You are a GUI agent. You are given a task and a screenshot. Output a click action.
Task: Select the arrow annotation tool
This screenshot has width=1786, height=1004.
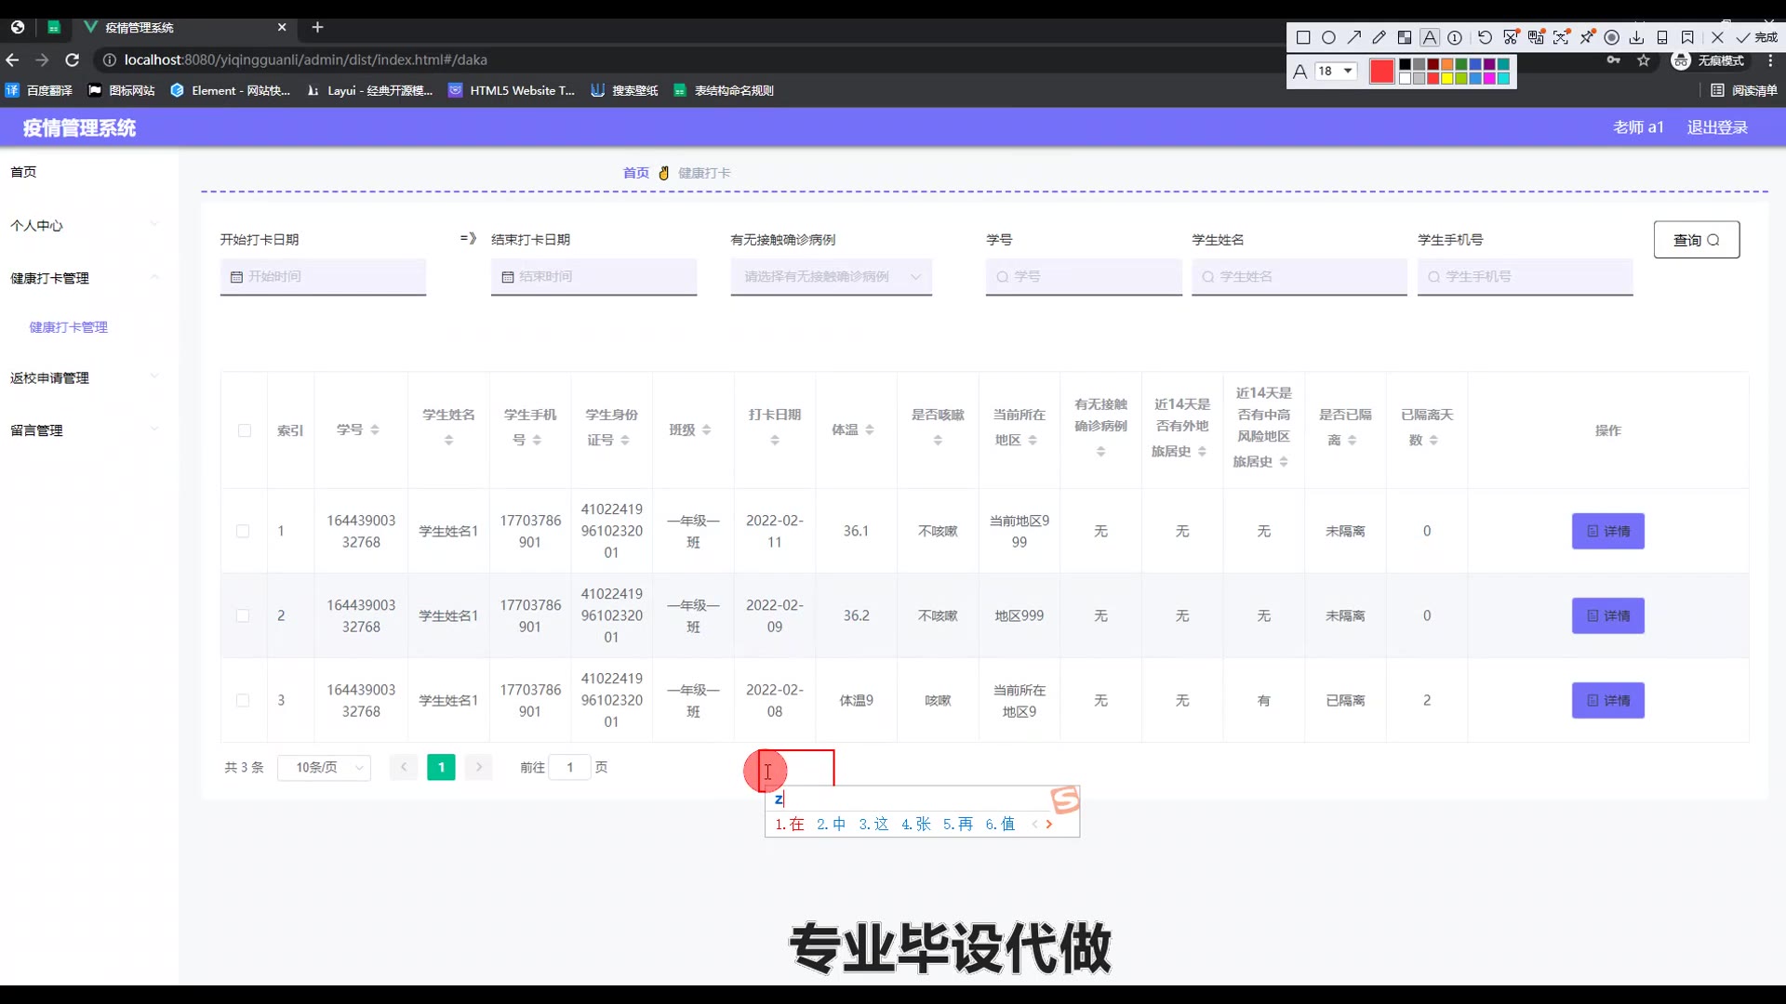(x=1354, y=38)
